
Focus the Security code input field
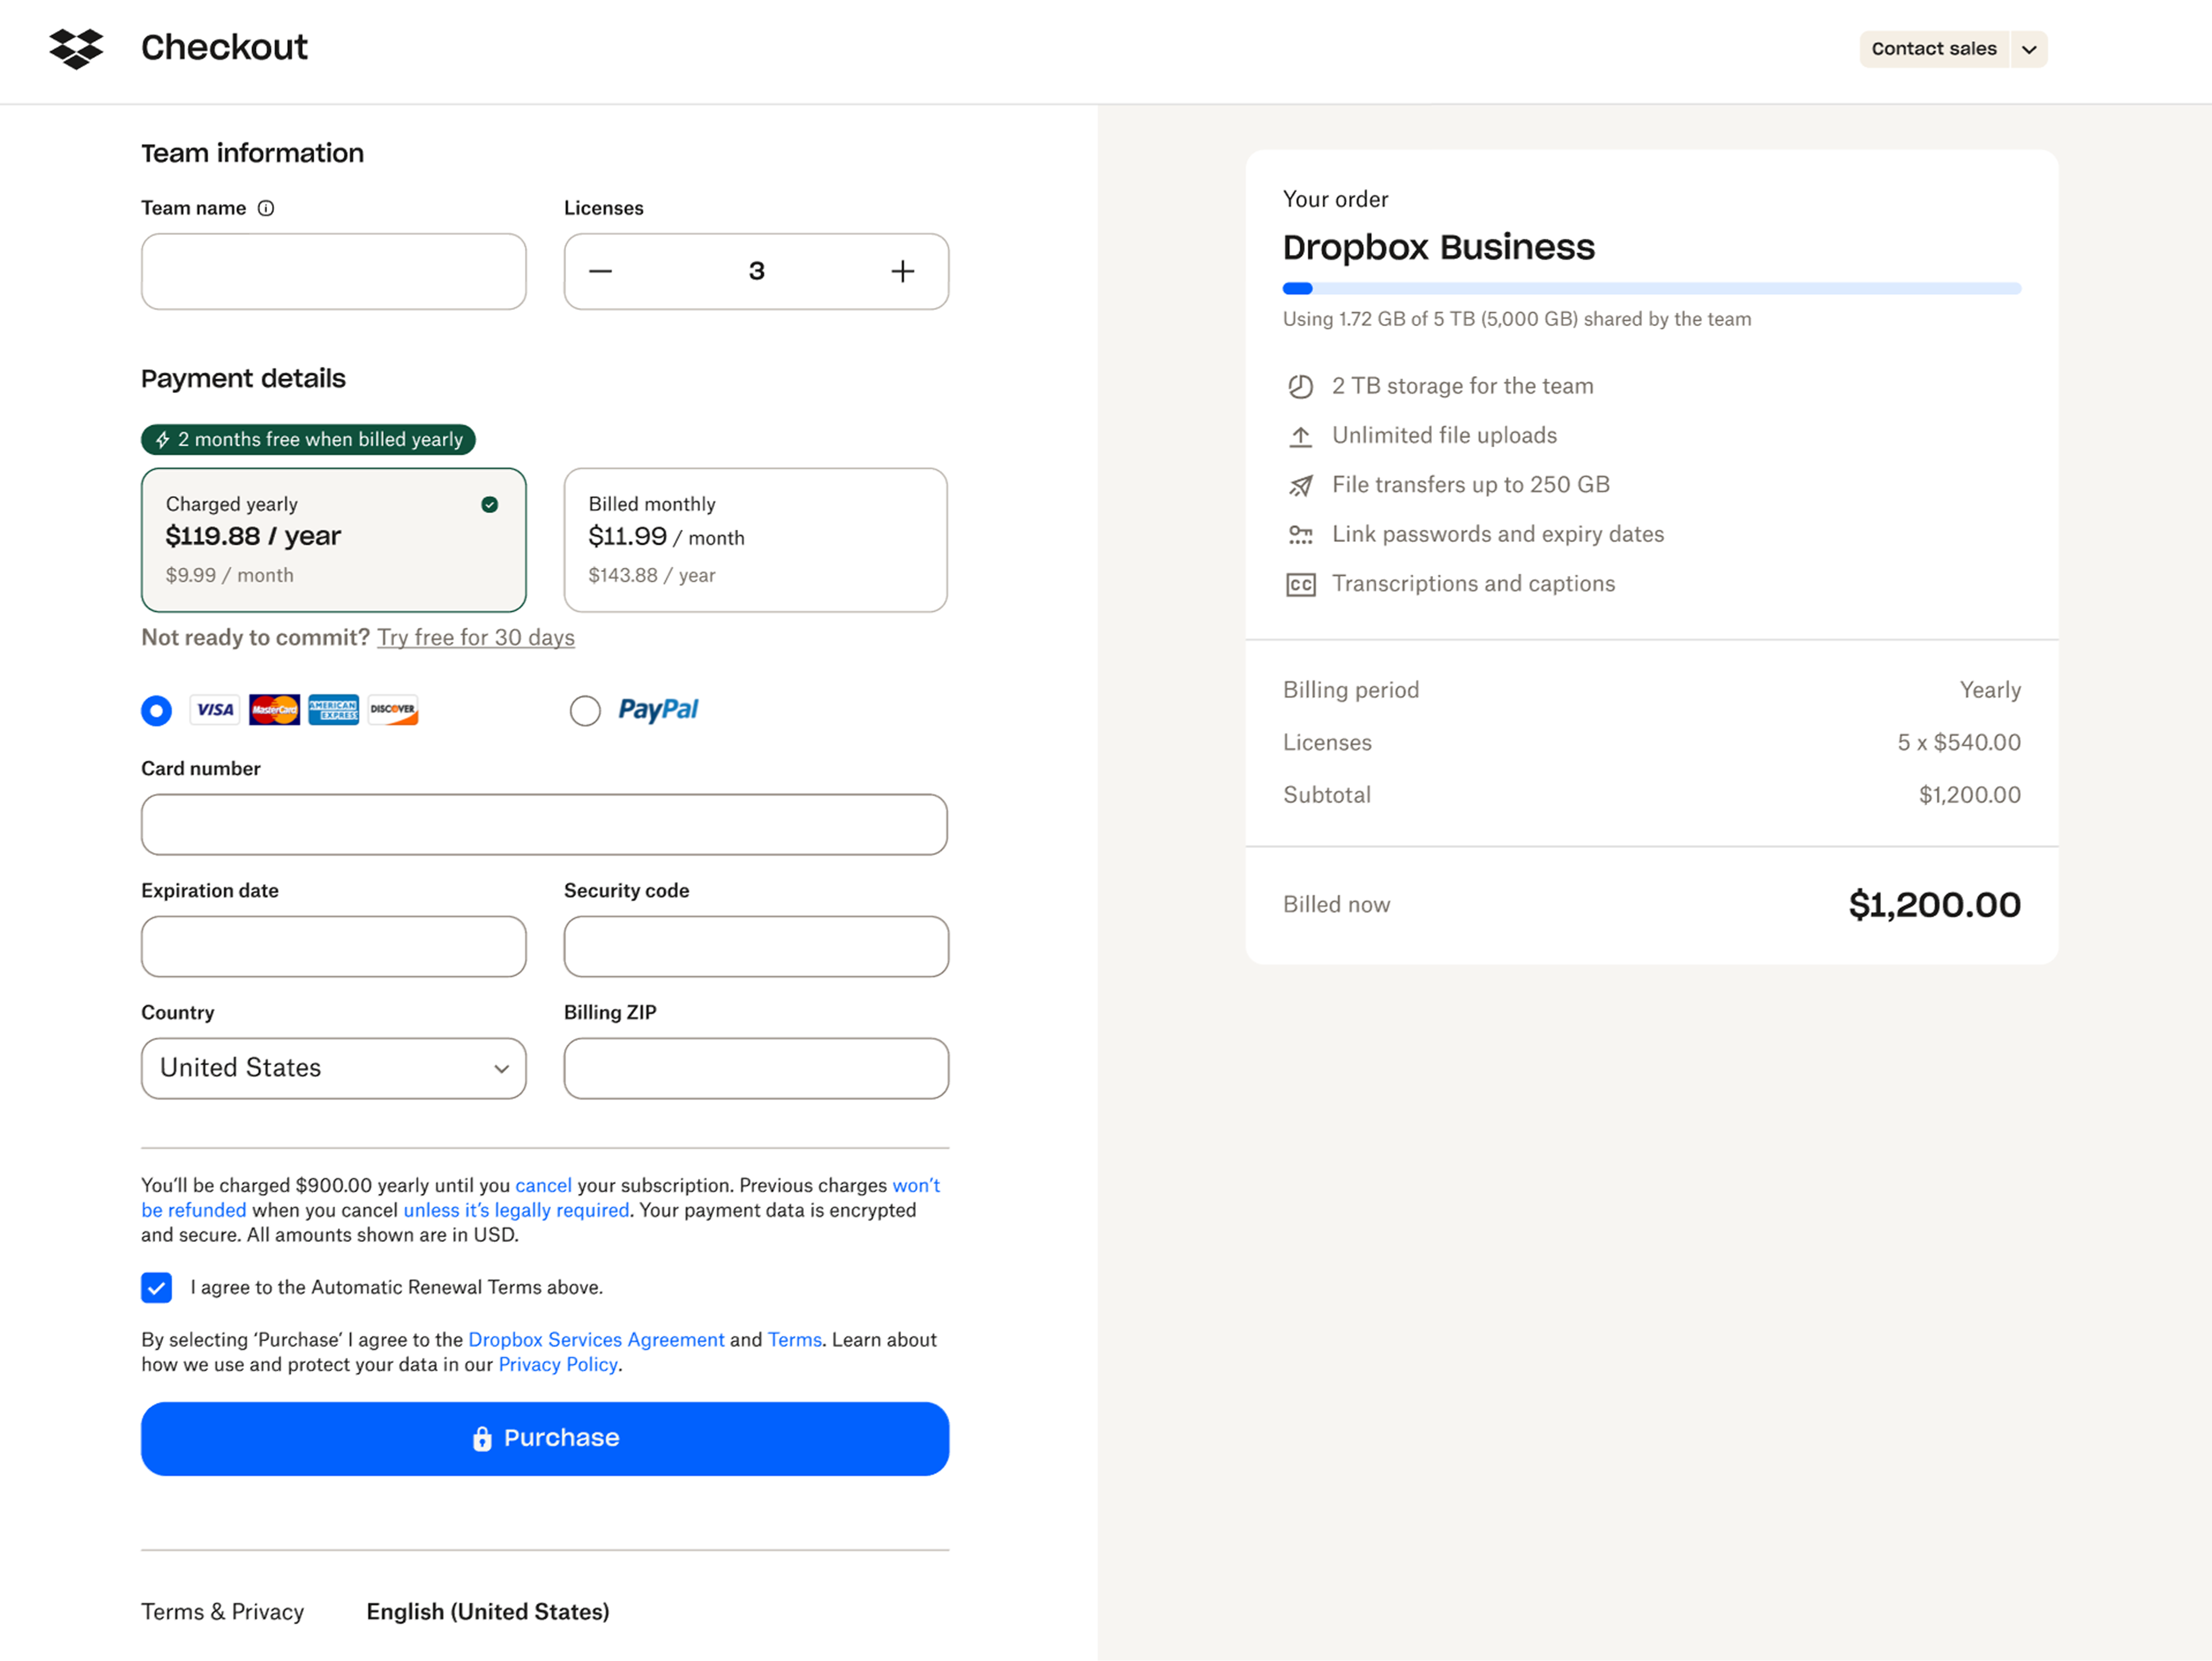[x=755, y=947]
